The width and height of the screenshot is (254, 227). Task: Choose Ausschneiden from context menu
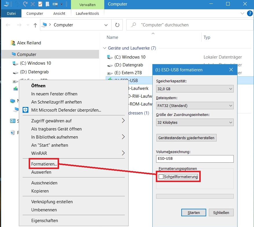point(74,183)
